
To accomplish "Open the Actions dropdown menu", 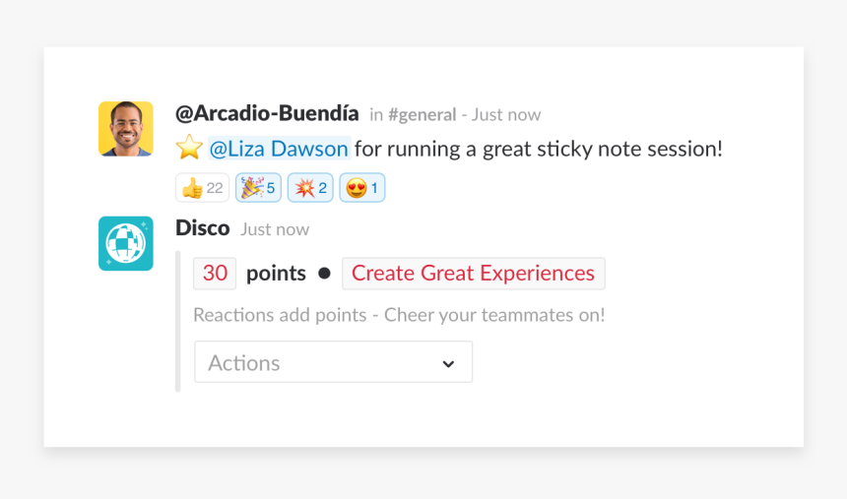I will click(x=333, y=362).
